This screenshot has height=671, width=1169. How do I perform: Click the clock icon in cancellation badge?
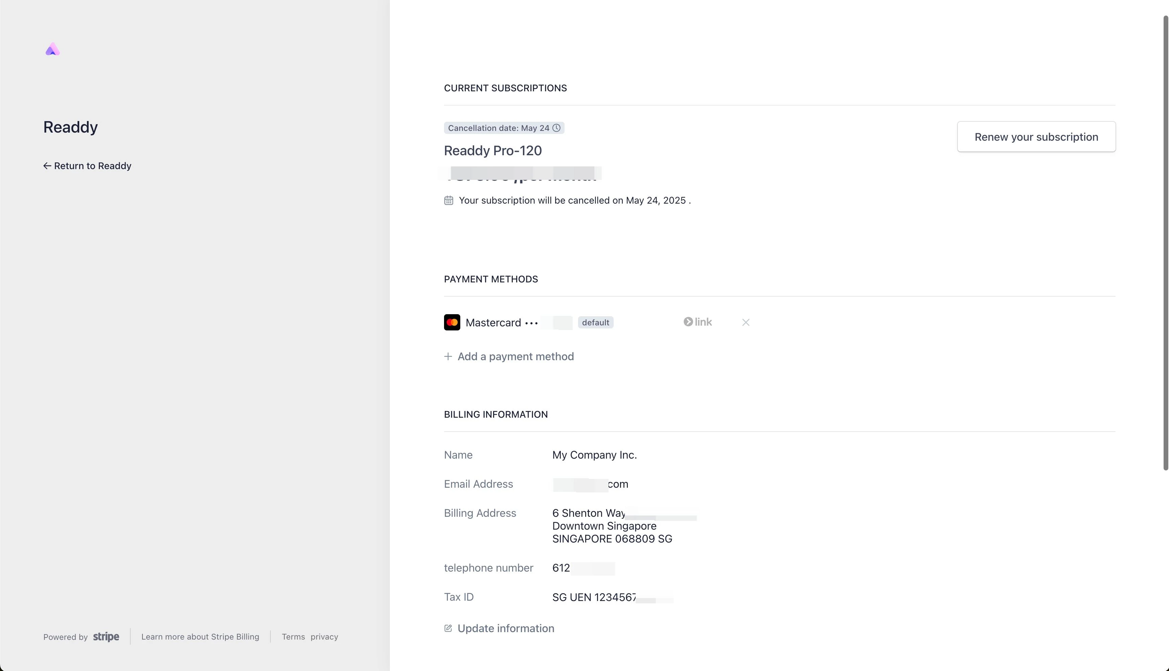(x=557, y=128)
